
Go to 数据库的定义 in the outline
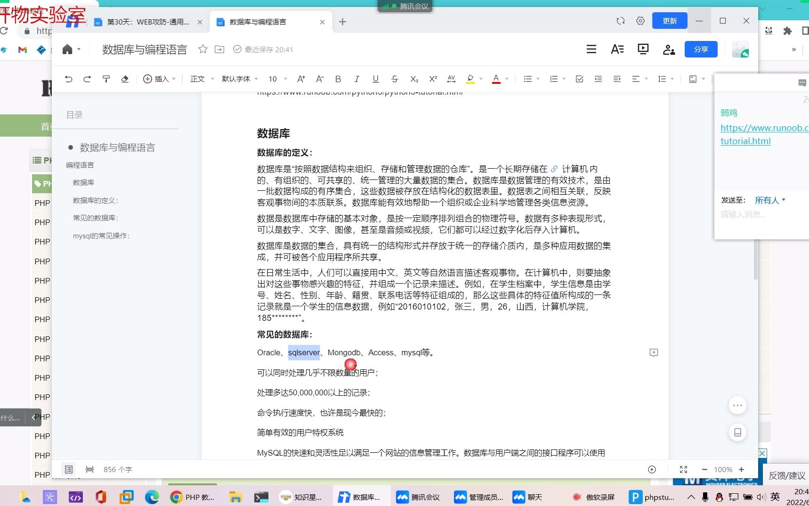[96, 200]
